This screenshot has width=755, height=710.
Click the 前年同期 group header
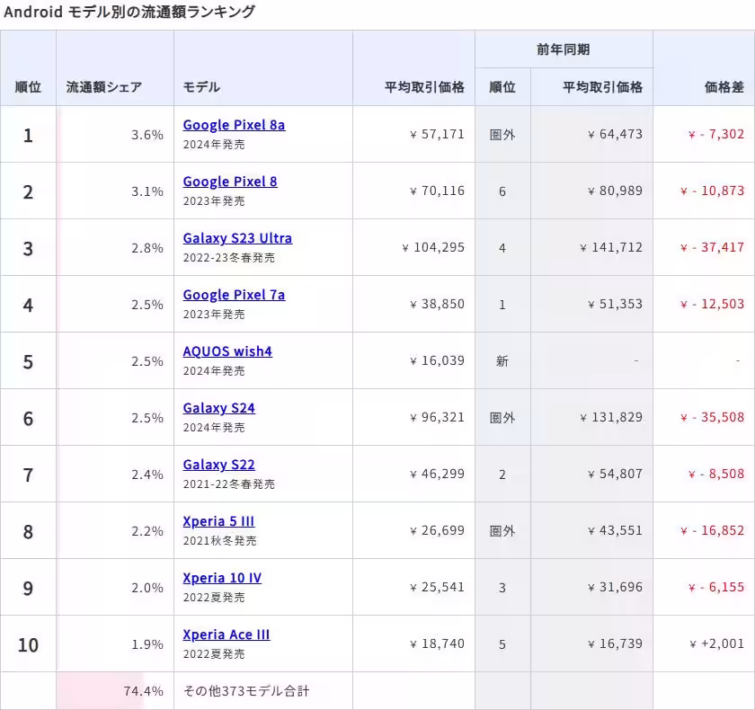[x=564, y=49]
